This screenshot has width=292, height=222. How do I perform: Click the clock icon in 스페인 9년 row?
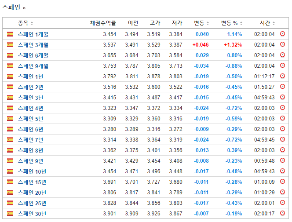(282, 160)
